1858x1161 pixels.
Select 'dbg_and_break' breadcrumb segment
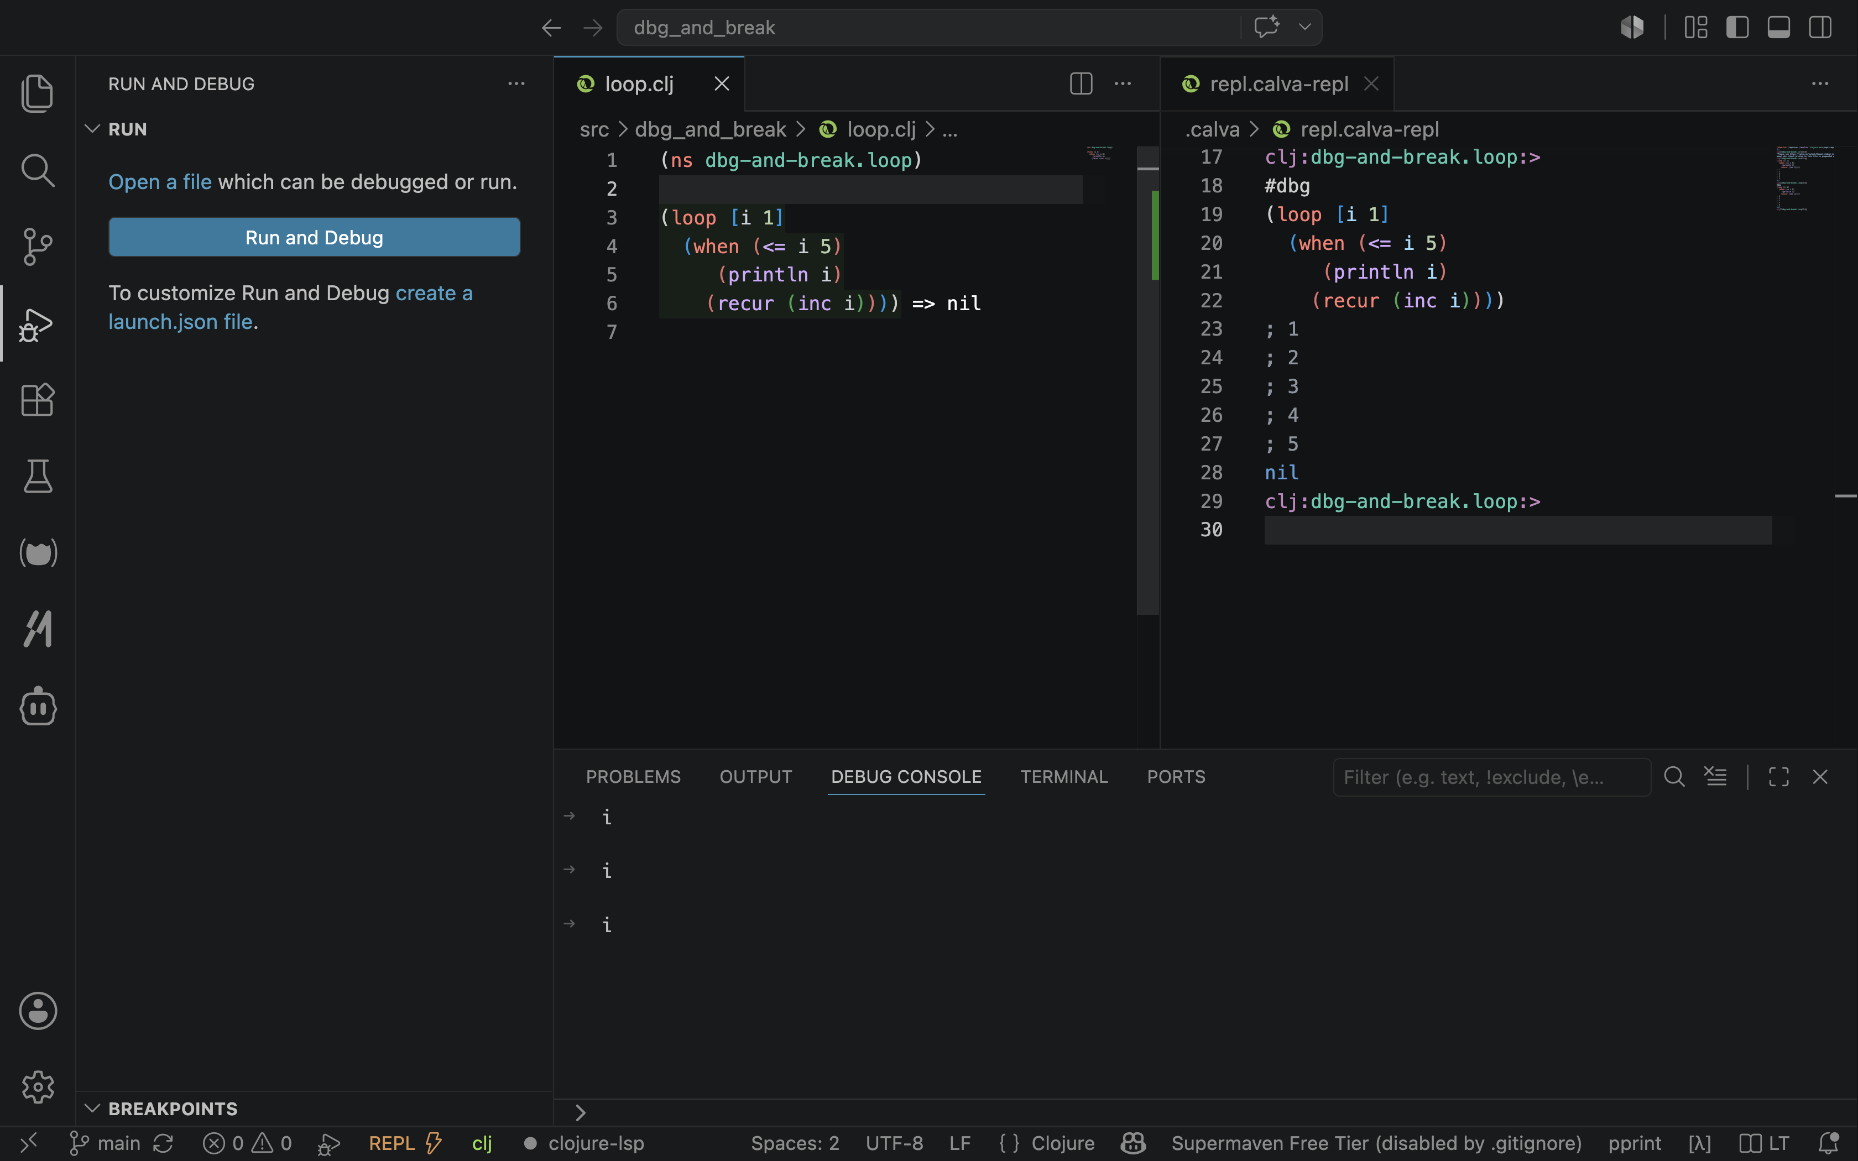pyautogui.click(x=710, y=130)
